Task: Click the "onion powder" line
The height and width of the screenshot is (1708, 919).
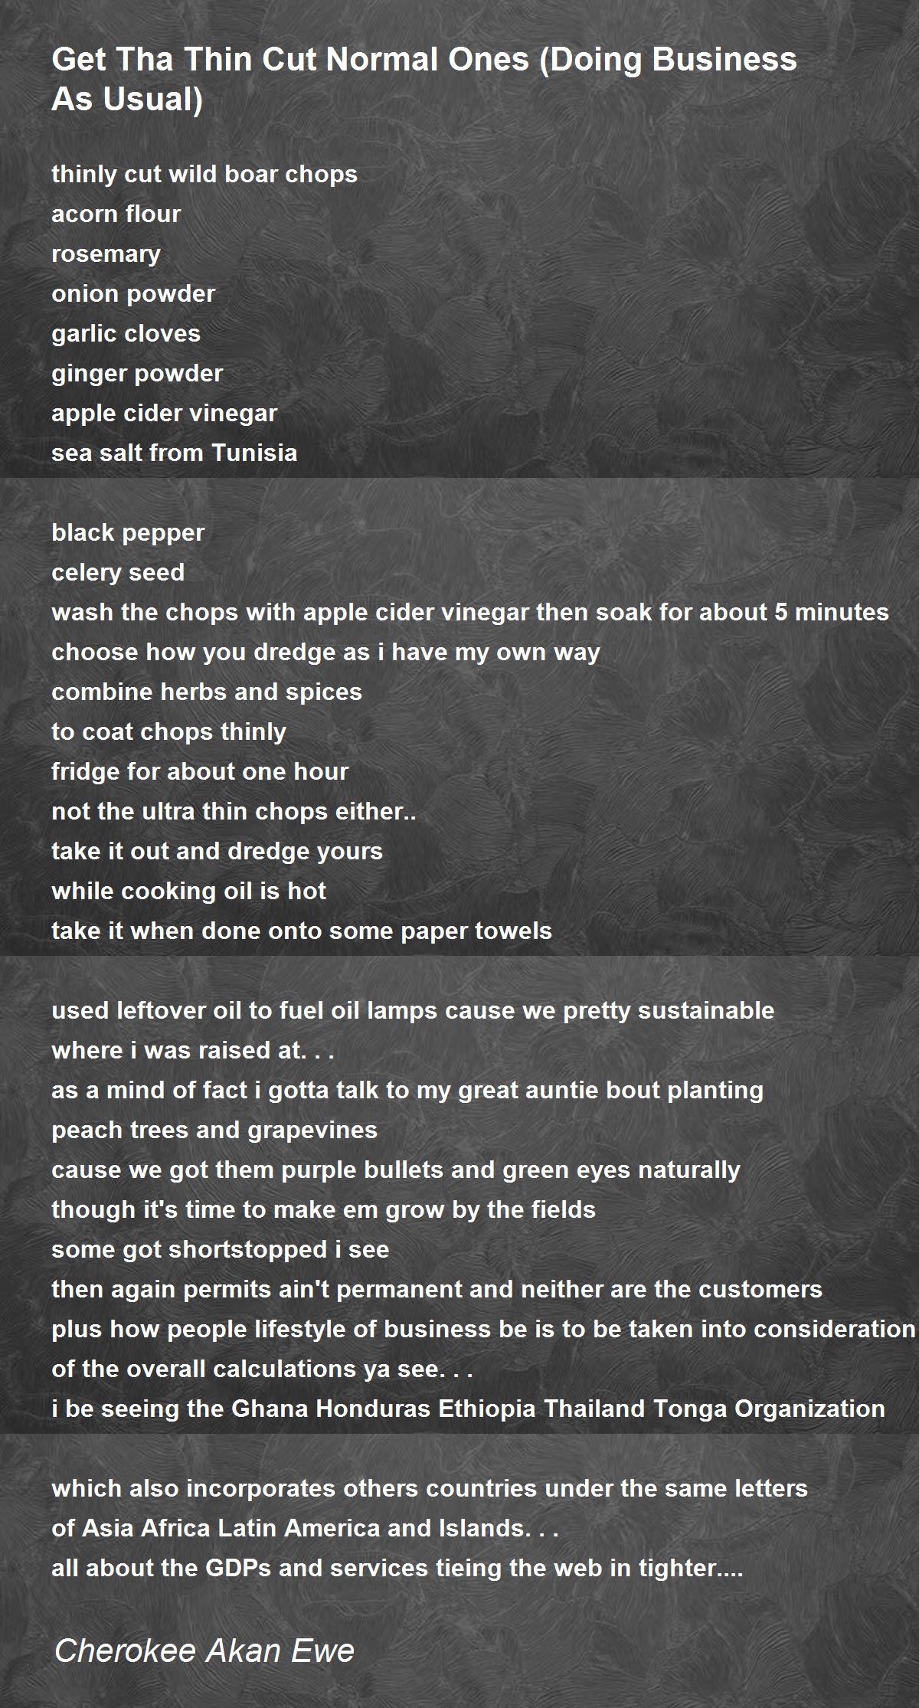Action: [x=133, y=294]
